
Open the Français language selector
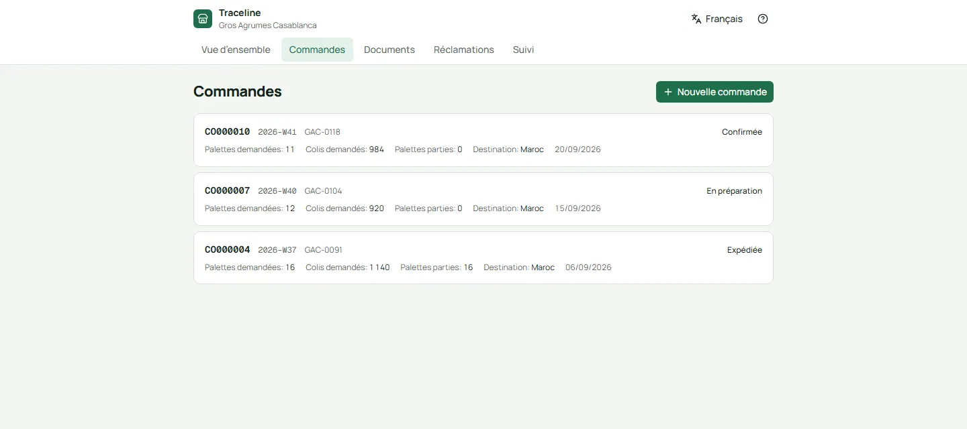tap(717, 19)
